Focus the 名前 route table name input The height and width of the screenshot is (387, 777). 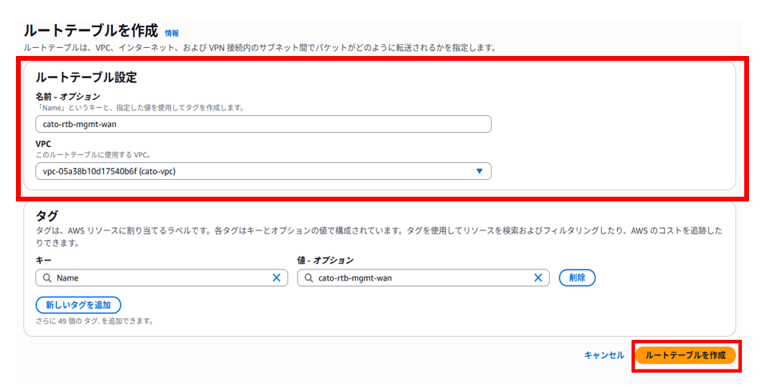pos(263,124)
